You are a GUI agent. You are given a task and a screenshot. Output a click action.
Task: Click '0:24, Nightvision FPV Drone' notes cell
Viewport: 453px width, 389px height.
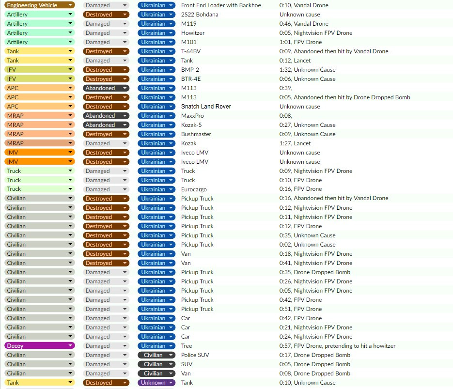click(x=316, y=337)
